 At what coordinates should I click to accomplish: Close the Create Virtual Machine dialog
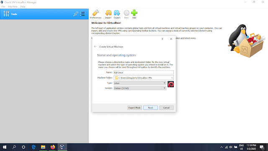point(171,39)
